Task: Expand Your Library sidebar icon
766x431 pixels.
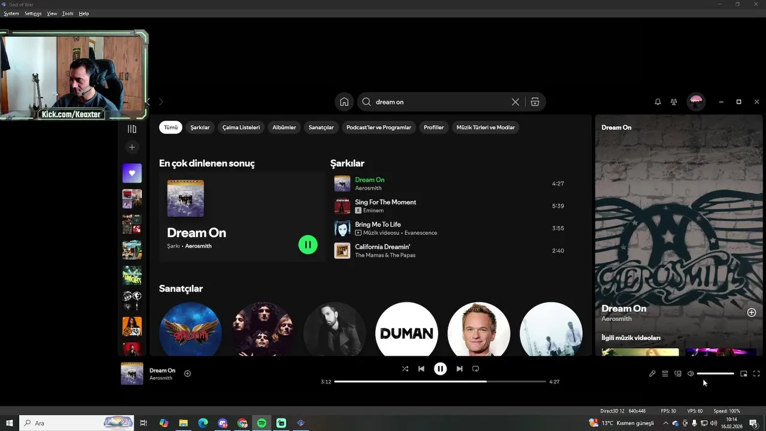Action: [132, 129]
